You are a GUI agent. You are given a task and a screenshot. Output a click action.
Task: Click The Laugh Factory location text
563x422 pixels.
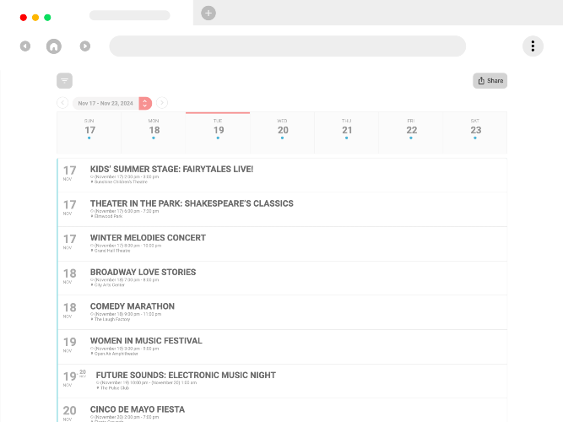tap(112, 319)
